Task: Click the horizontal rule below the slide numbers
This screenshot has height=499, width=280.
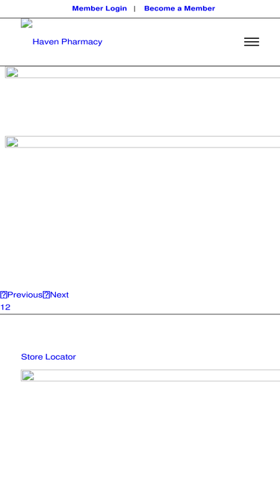Action: coord(140,314)
